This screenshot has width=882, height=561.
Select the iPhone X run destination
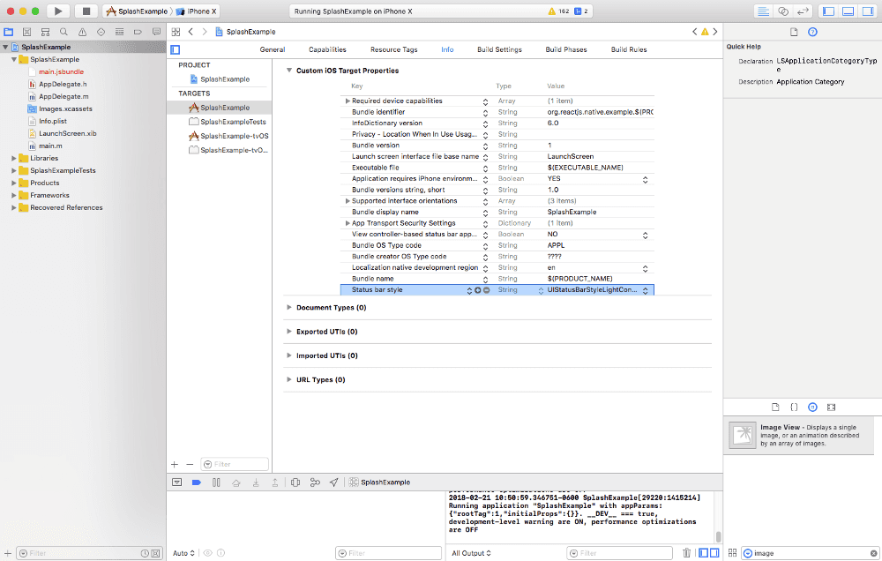[x=197, y=11]
